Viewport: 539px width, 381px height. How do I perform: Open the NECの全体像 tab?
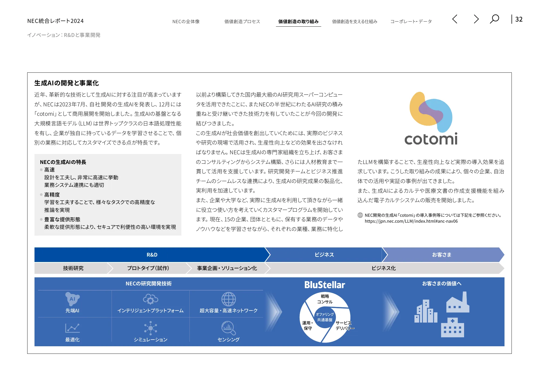(x=186, y=22)
